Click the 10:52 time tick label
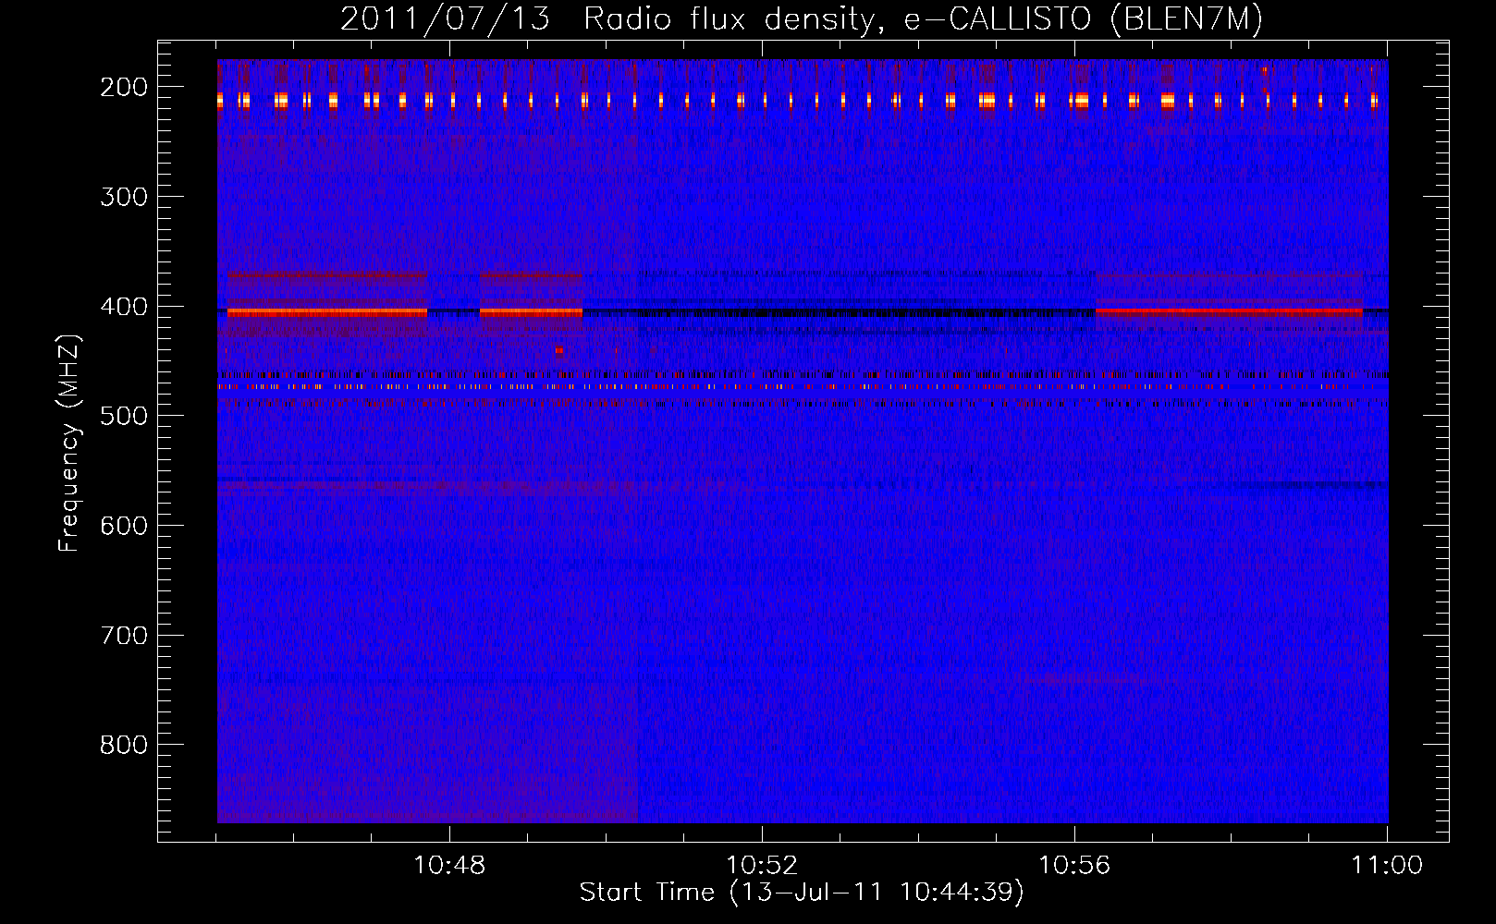 coord(762,866)
